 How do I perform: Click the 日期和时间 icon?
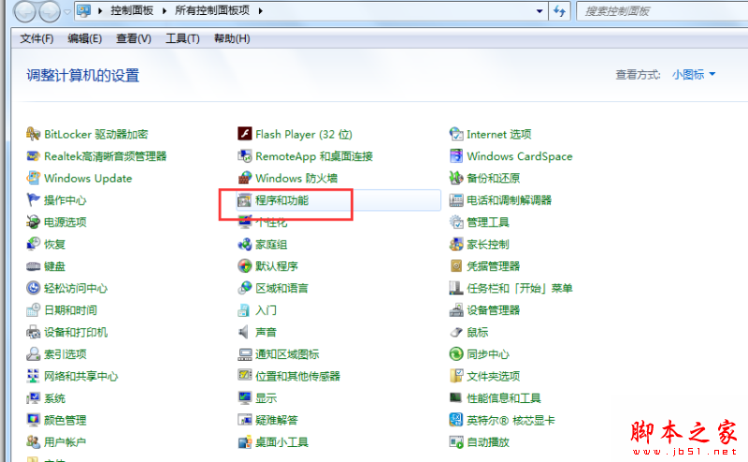33,310
